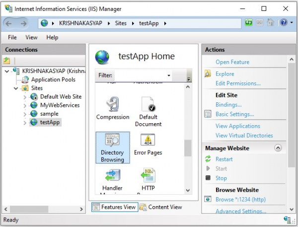Click the Explore action link

[224, 74]
